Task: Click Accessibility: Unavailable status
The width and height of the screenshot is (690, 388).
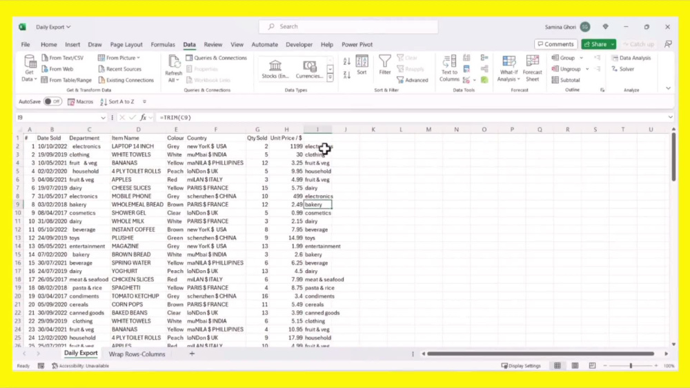Action: [x=81, y=365]
